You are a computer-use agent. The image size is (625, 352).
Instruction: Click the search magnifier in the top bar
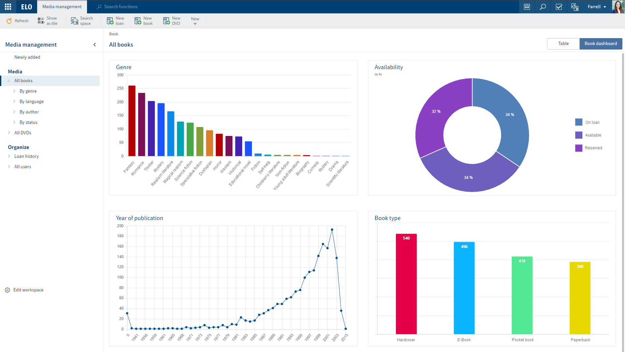543,7
